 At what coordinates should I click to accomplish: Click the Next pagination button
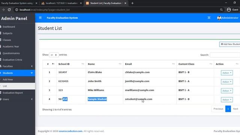[x=235, y=109]
